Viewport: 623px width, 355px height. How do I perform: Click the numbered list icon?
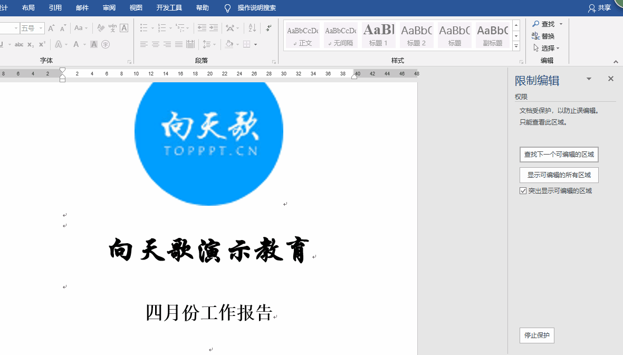tap(162, 28)
